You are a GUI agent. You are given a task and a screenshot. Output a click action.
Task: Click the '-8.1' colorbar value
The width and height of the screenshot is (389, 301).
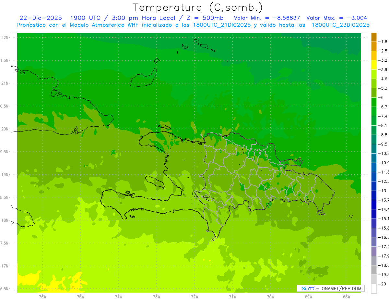[x=383, y=125]
